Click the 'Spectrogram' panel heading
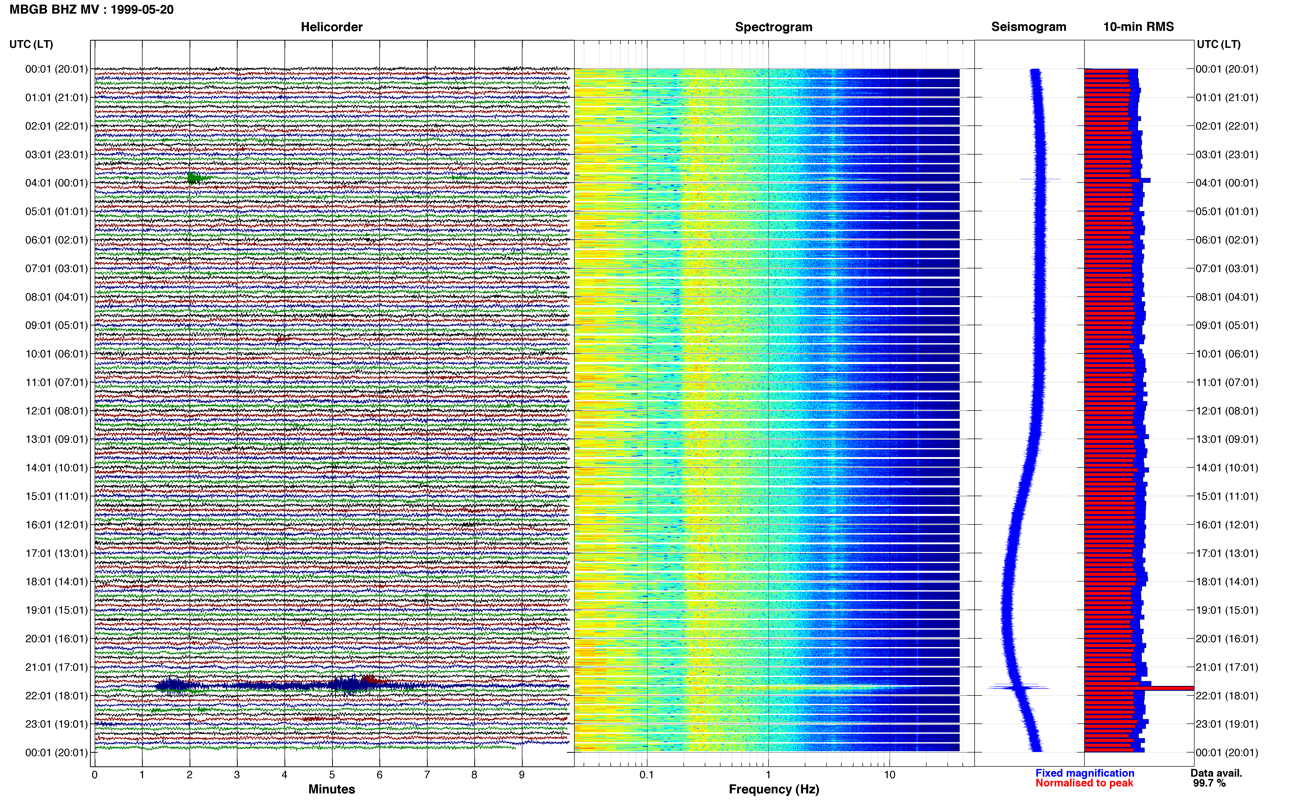This screenshot has height=807, width=1291. coord(774,27)
